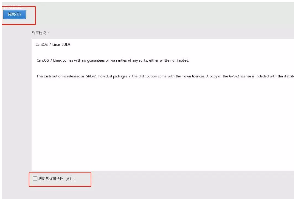Screen dimensions: 295x202
Task: Click the 许可协议: label above the text box
Action: pos(40,33)
